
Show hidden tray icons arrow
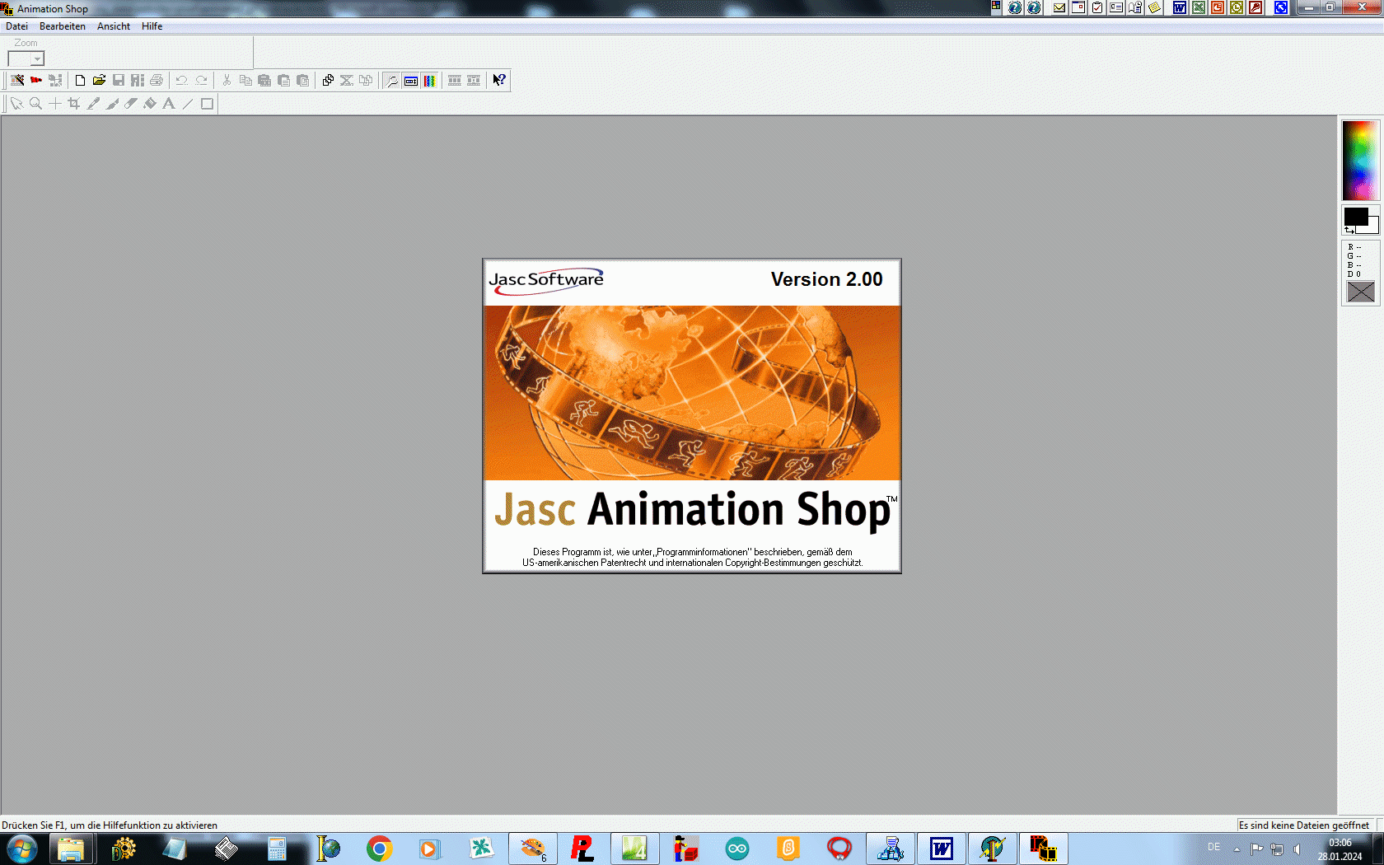click(x=1237, y=849)
